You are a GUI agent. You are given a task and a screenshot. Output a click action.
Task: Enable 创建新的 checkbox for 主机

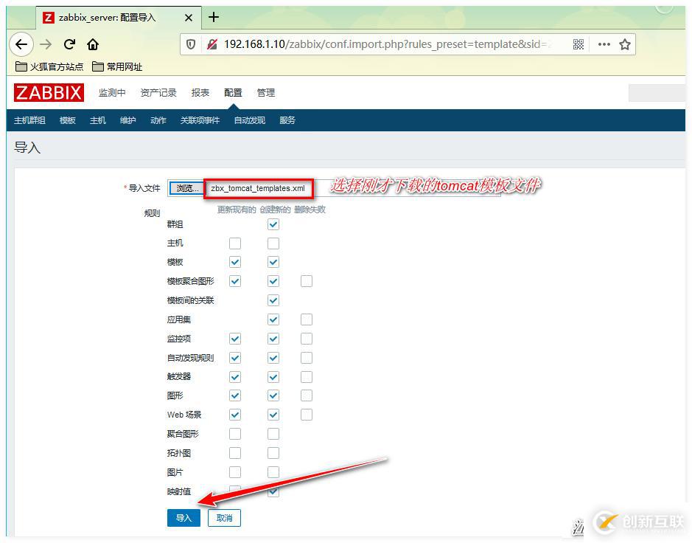pos(273,243)
